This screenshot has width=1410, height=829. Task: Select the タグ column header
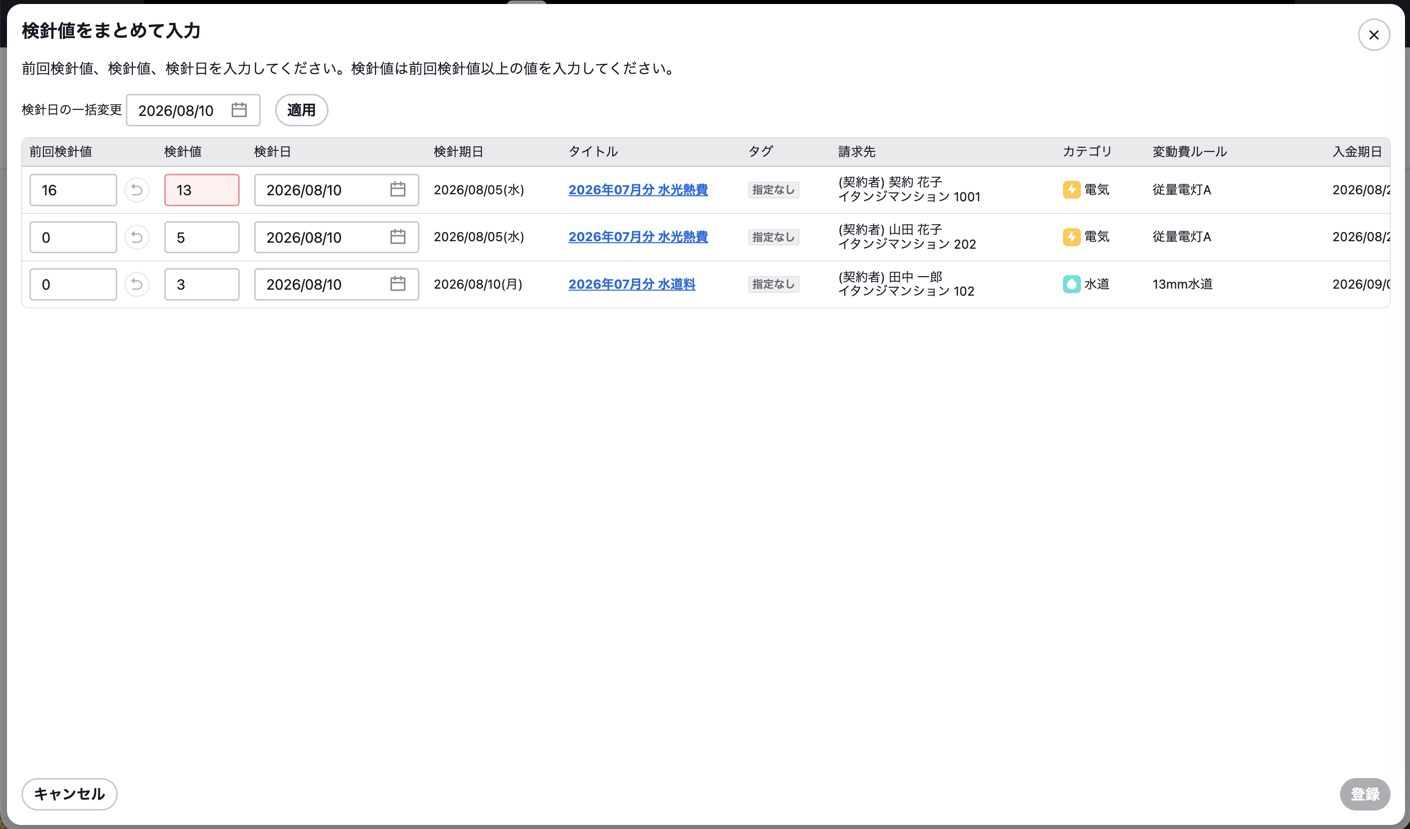[x=761, y=152]
